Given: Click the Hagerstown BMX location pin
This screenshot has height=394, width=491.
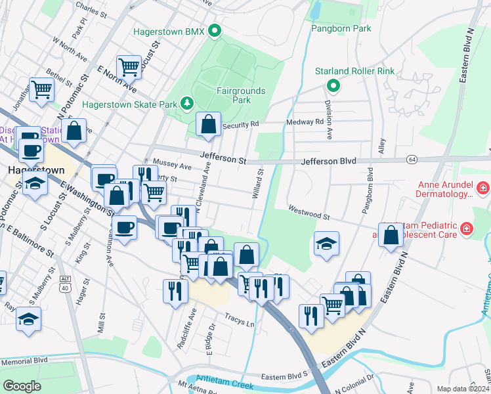Looking at the screenshot, I should point(215,32).
